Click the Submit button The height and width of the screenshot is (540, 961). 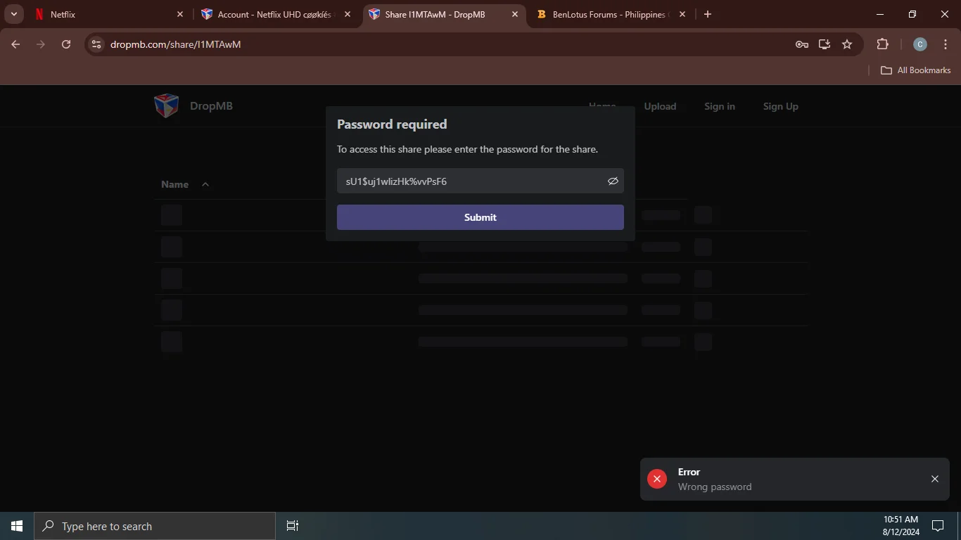coord(480,217)
